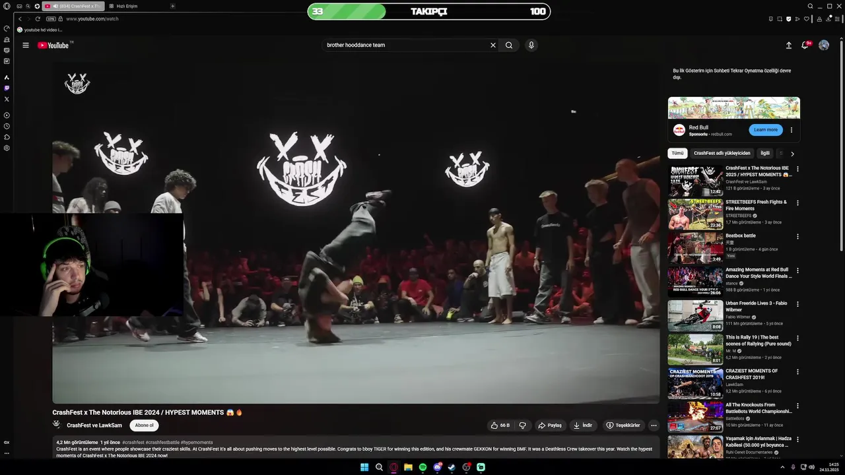Viewport: 845px width, 475px height.
Task: Click the magnifier search button on YouTube
Action: point(509,45)
